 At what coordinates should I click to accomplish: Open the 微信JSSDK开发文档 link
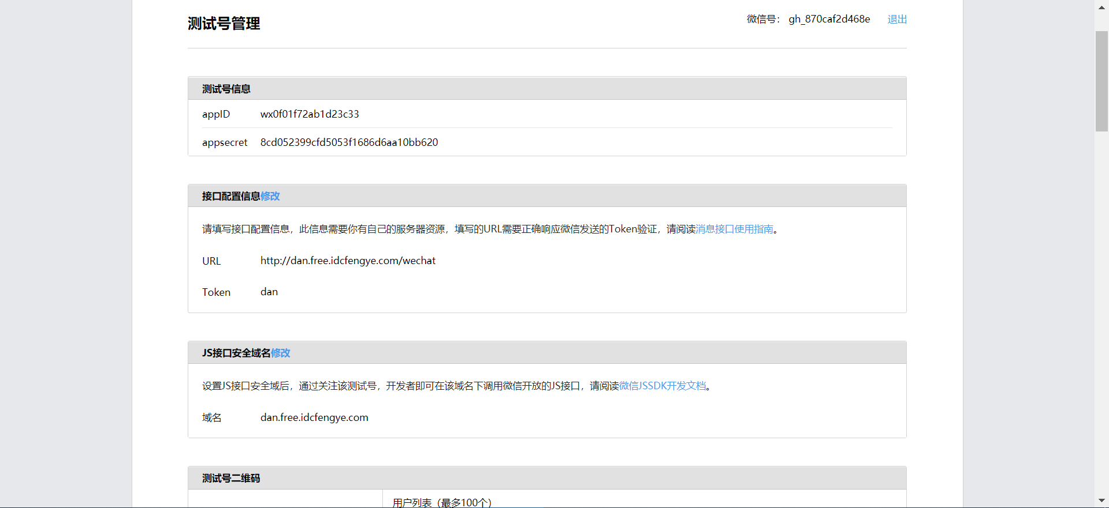[x=663, y=386]
